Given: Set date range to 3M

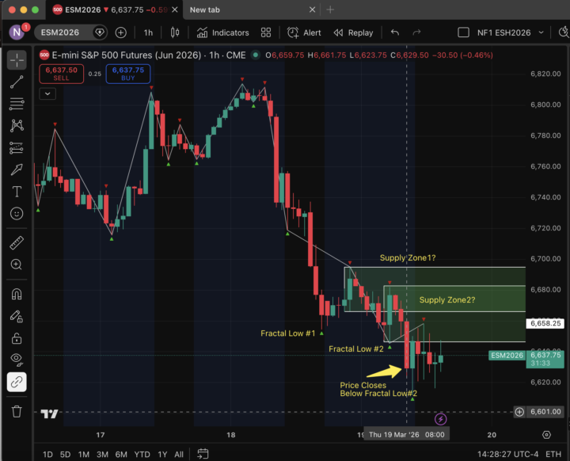Looking at the screenshot, I should point(102,455).
